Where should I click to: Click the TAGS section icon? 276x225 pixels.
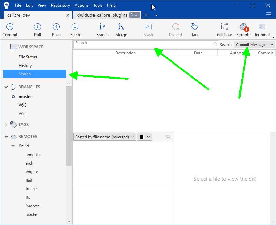click(13, 125)
